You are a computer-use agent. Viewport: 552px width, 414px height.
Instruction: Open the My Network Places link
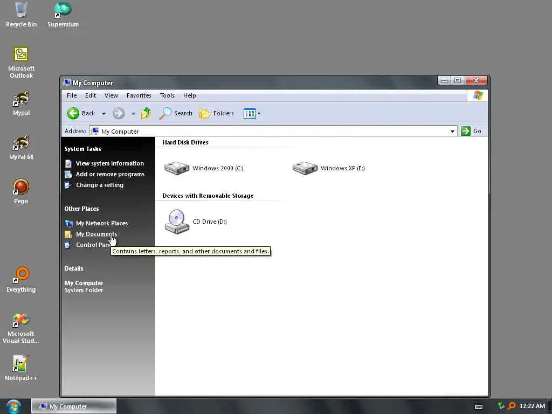(102, 223)
